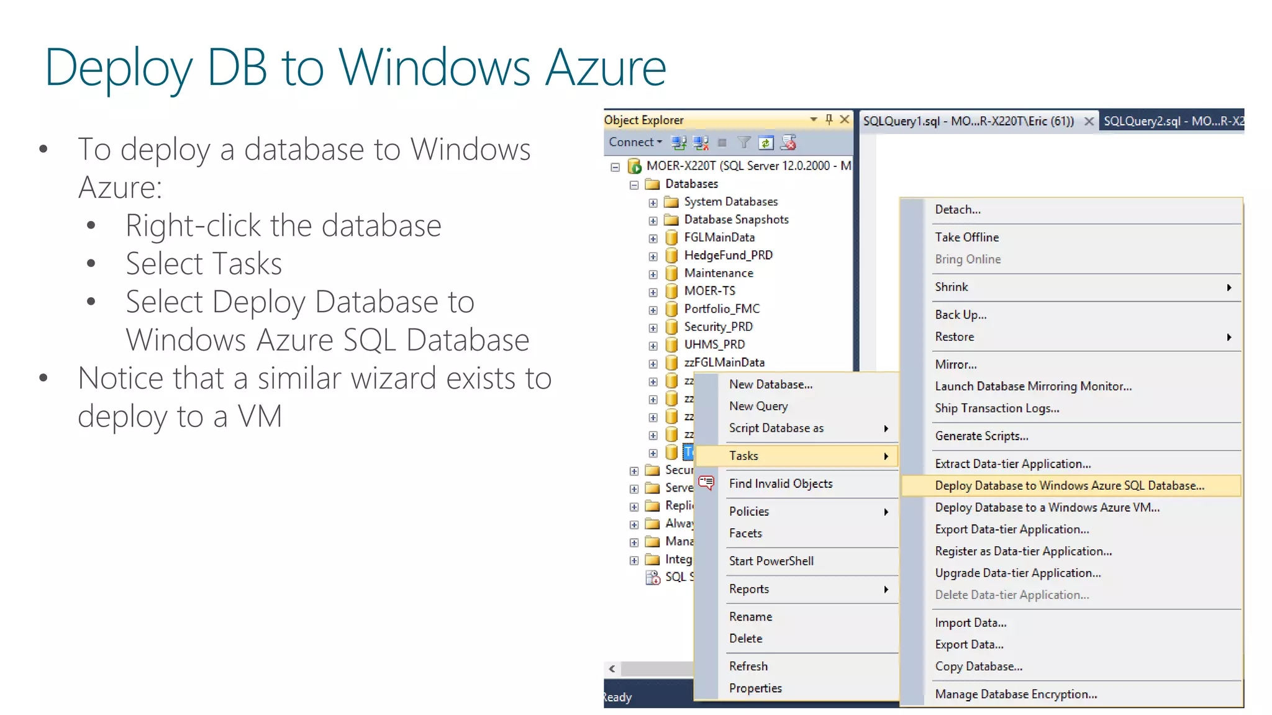Screen dimensions: 1272x715
Task: Click the Object Explorer scroll left arrow
Action: pos(612,668)
